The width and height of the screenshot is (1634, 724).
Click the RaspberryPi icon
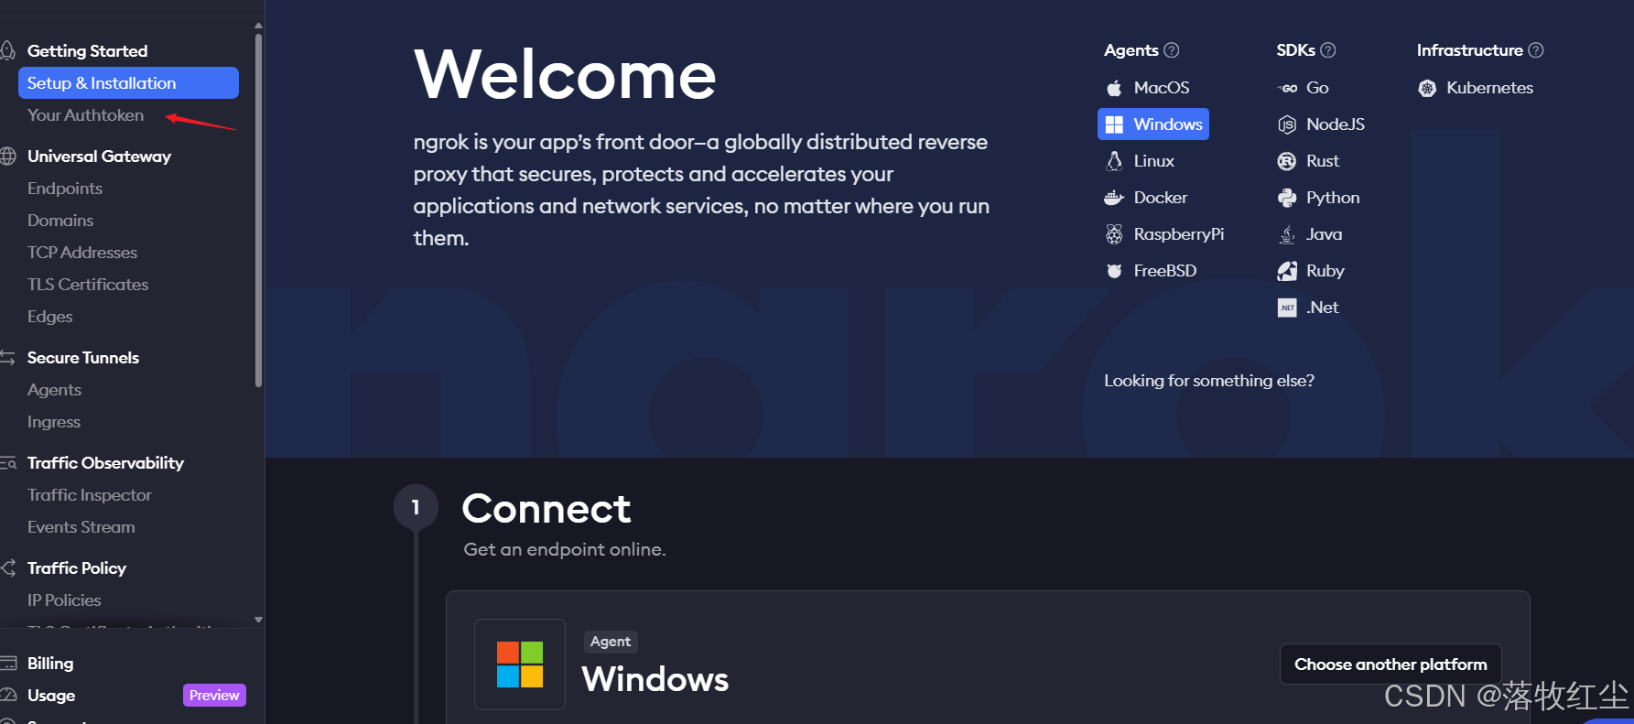[1114, 234]
